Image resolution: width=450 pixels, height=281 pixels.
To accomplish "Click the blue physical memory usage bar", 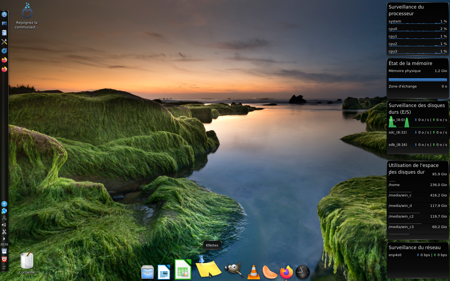I will tap(418, 80).
